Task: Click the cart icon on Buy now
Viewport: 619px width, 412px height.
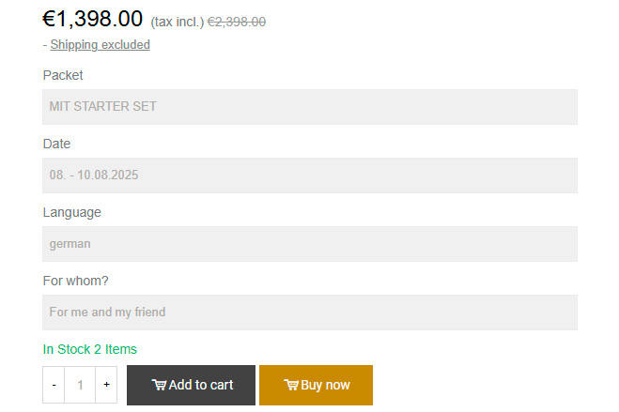Action: [x=291, y=385]
